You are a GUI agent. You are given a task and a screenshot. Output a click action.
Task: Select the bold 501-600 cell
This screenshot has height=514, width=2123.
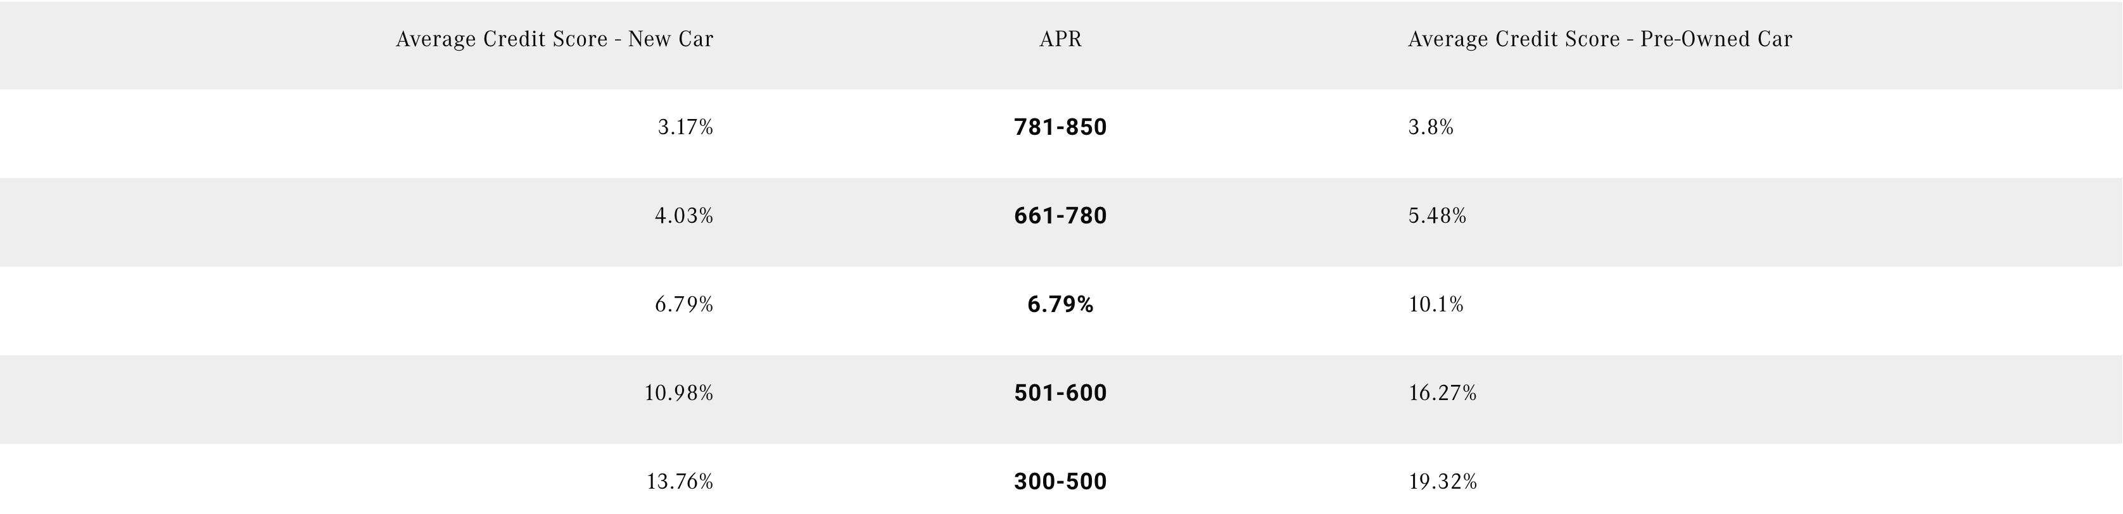[x=1060, y=393]
